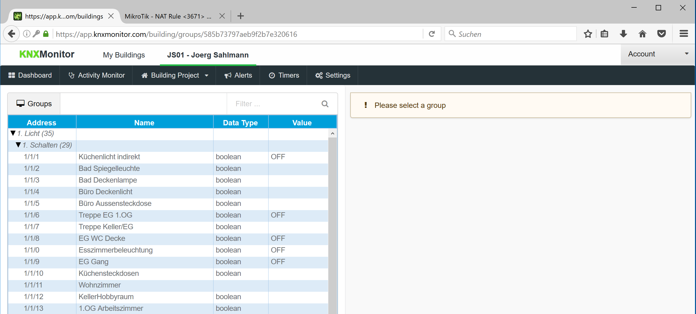
Task: Open the Building Project dropdown
Action: (175, 76)
